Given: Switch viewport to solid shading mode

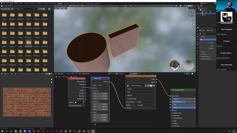Looking at the screenshot, I should tap(188, 6).
